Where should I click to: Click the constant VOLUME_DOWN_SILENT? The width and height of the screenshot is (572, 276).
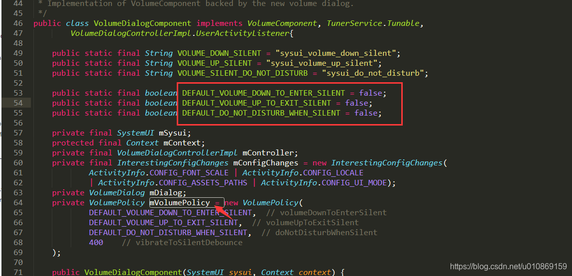(x=219, y=53)
